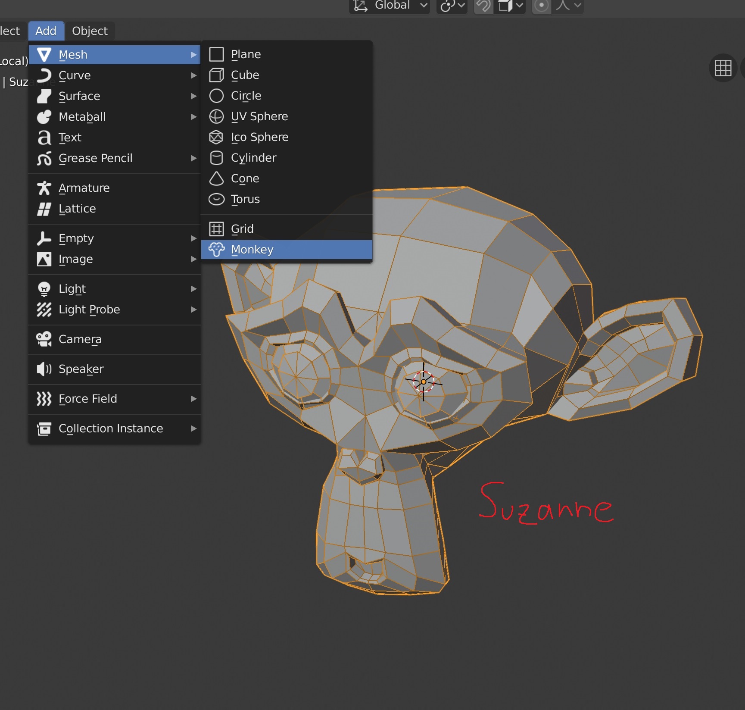Open the Collection Instance submenu
The height and width of the screenshot is (710, 745).
tap(115, 429)
